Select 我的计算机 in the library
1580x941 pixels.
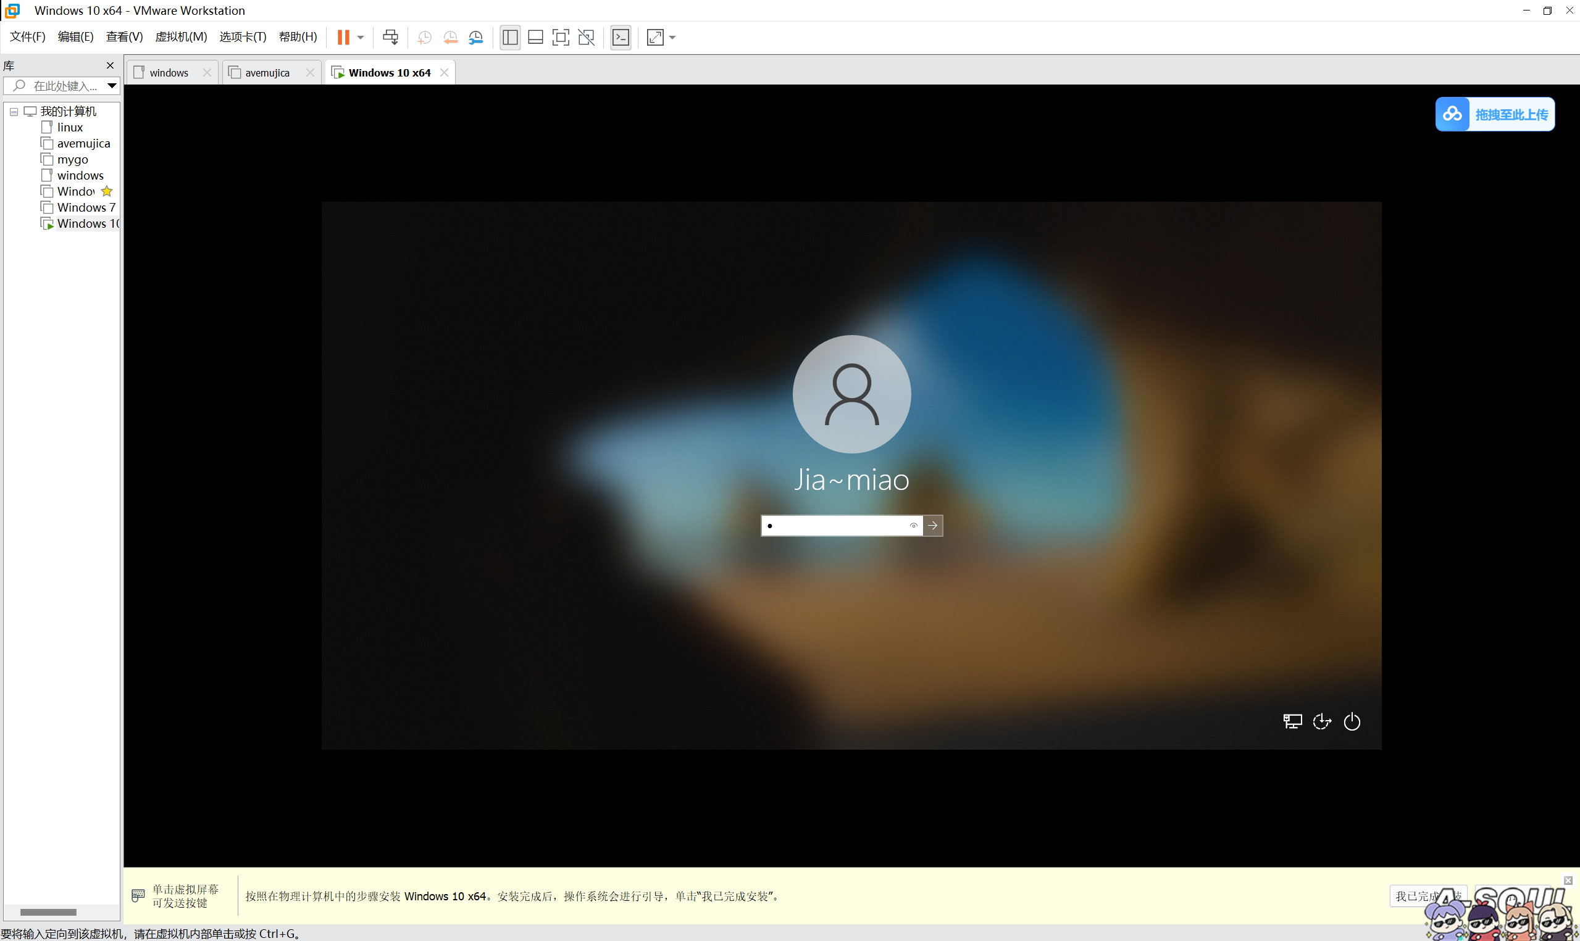[69, 112]
